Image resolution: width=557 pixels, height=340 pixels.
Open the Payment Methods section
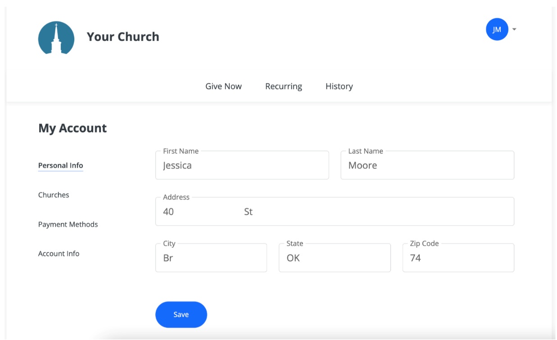[68, 224]
